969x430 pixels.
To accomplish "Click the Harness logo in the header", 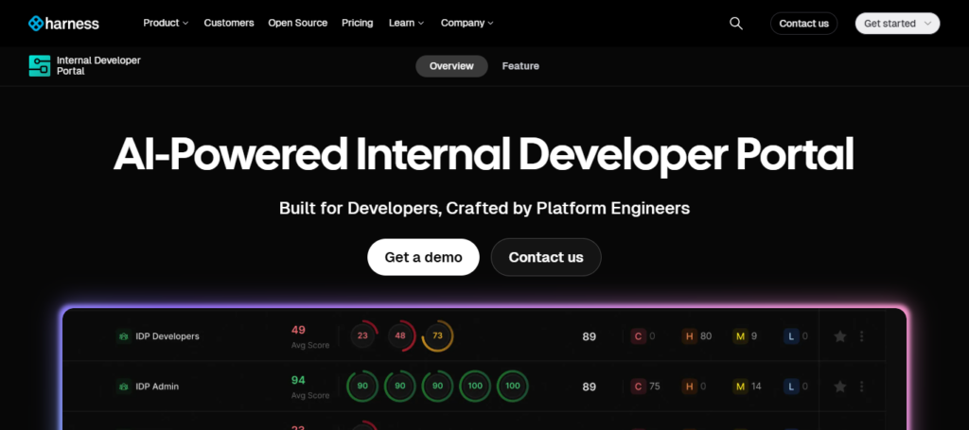I will pyautogui.click(x=63, y=24).
